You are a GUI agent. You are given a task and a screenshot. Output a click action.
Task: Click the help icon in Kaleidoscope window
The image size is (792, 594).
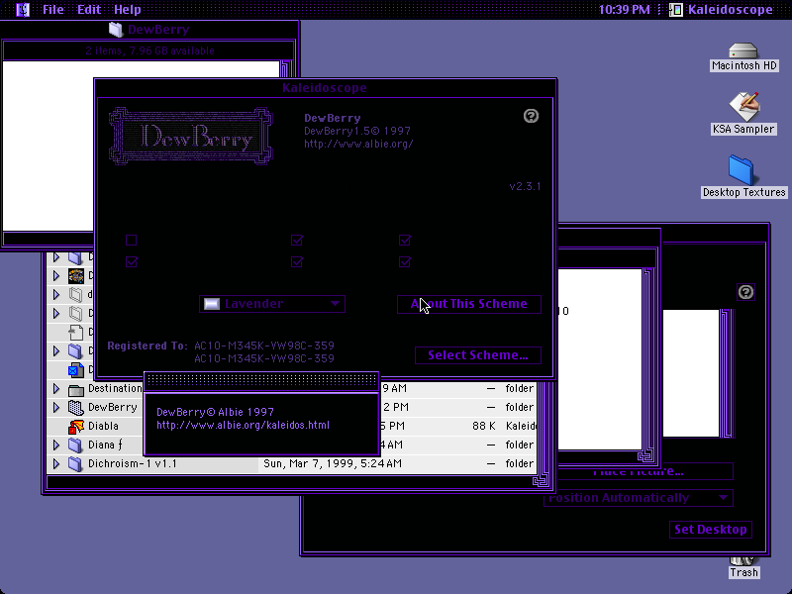click(x=531, y=116)
